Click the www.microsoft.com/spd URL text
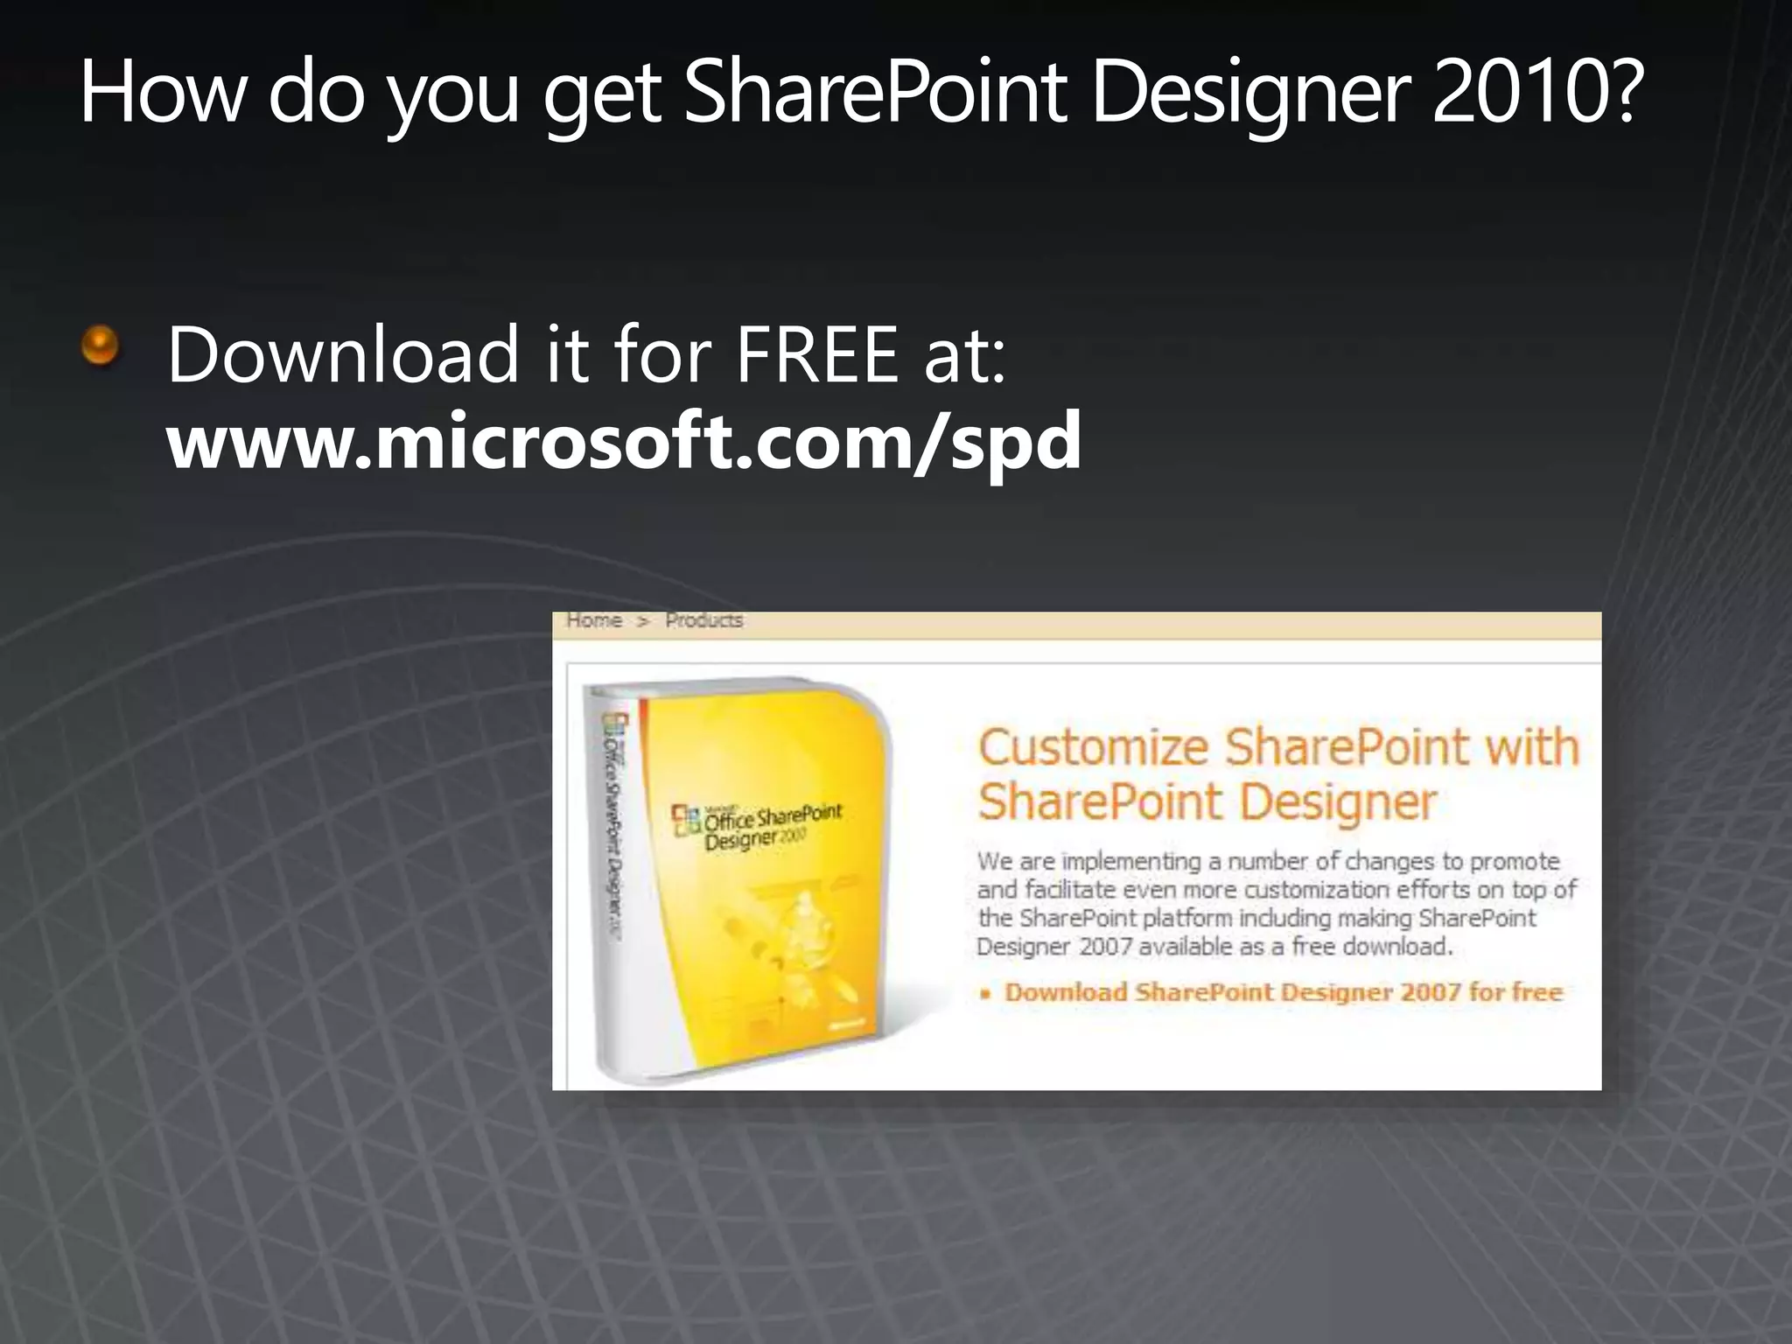The width and height of the screenshot is (1792, 1344). [624, 441]
